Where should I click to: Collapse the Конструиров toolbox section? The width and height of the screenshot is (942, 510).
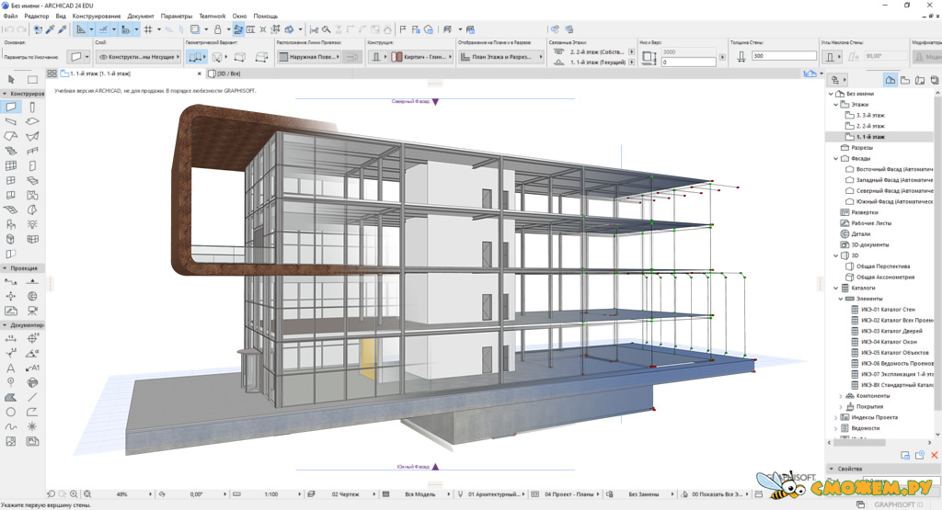point(5,94)
